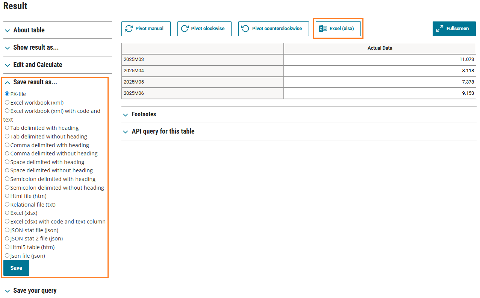Expand the About table section

[x=29, y=30]
